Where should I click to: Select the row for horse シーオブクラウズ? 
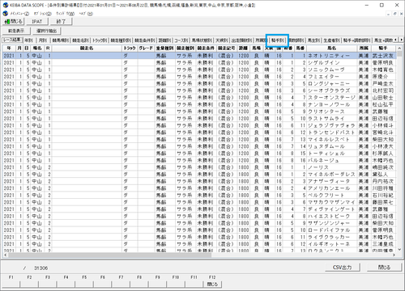click(x=199, y=91)
